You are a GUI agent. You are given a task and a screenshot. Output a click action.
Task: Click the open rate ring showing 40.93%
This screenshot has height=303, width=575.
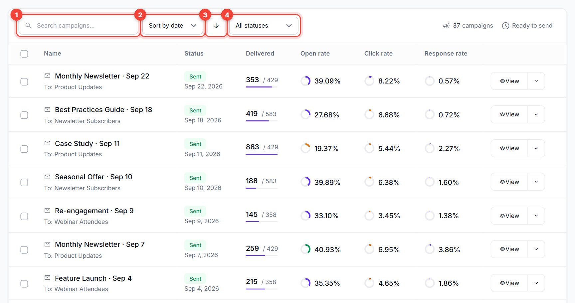pos(305,249)
